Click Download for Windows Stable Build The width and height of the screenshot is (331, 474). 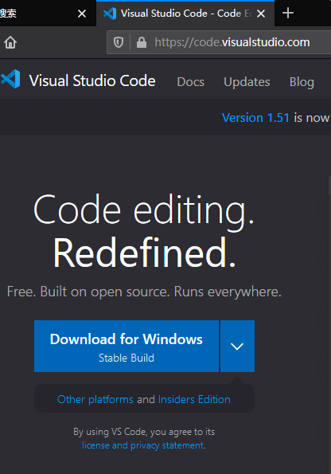[x=127, y=346]
